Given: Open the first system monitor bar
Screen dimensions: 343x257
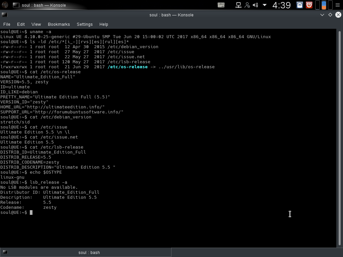Looking at the screenshot, I should click(318, 5).
